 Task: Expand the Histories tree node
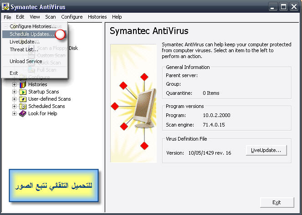[14, 84]
